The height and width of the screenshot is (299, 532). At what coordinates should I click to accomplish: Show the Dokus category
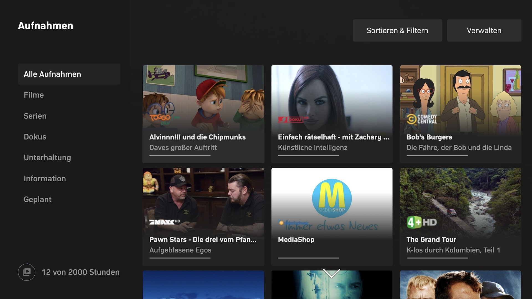[x=35, y=137]
